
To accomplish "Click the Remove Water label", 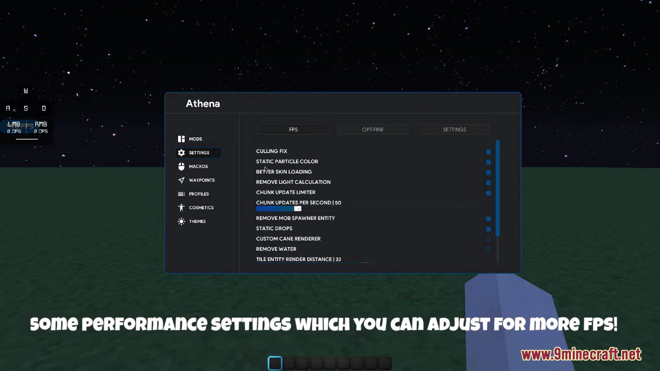I will 276,249.
